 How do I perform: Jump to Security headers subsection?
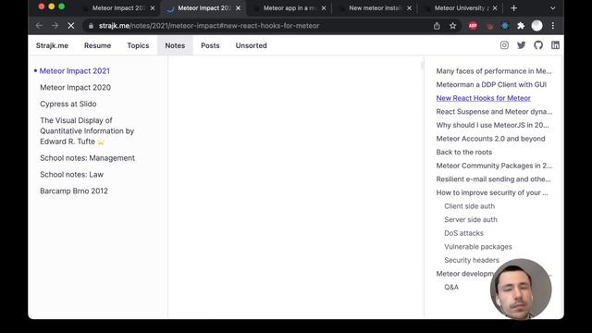[x=472, y=260]
